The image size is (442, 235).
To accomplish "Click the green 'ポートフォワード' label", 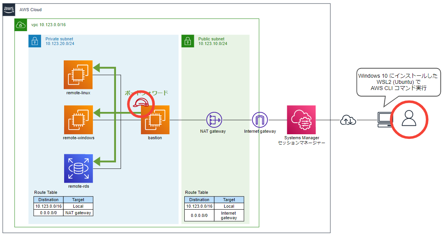I will 146,93.
